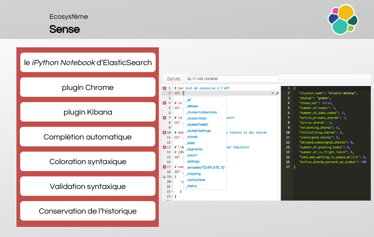Click the Elastic logo at top right
This screenshot has height=237, width=374.
(x=343, y=20)
